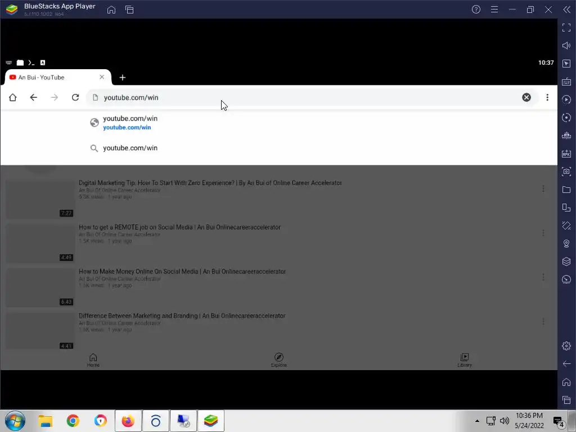Click rotate screen icon in sidebar
Image resolution: width=576 pixels, height=432 pixels.
pos(566,208)
